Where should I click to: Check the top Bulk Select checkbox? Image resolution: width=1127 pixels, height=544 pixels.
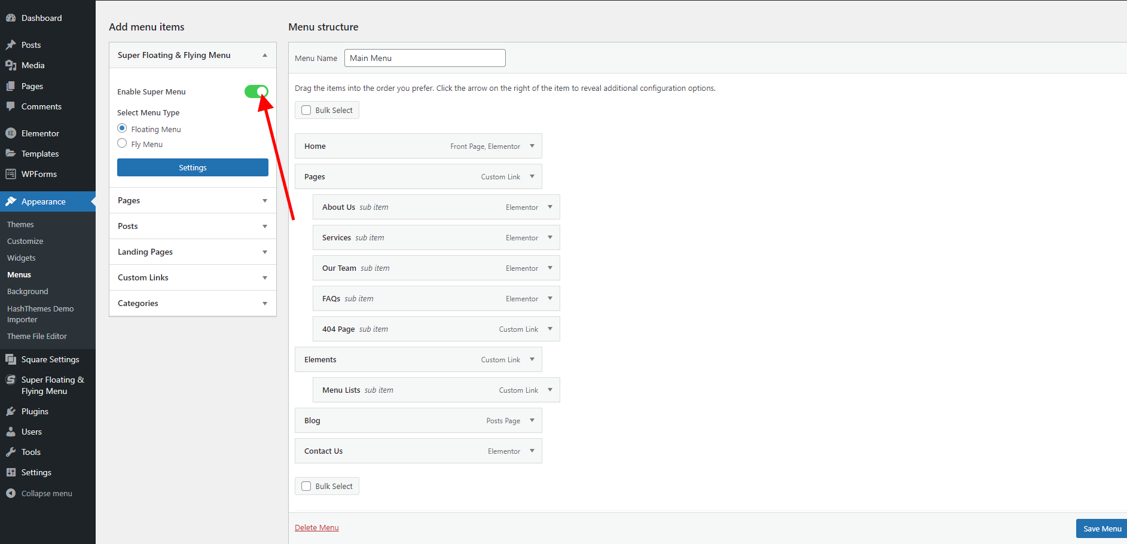pos(306,110)
